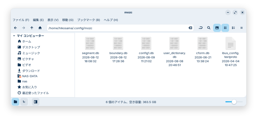Go forward with the right arrow button
257x119 pixels.
coord(24,28)
